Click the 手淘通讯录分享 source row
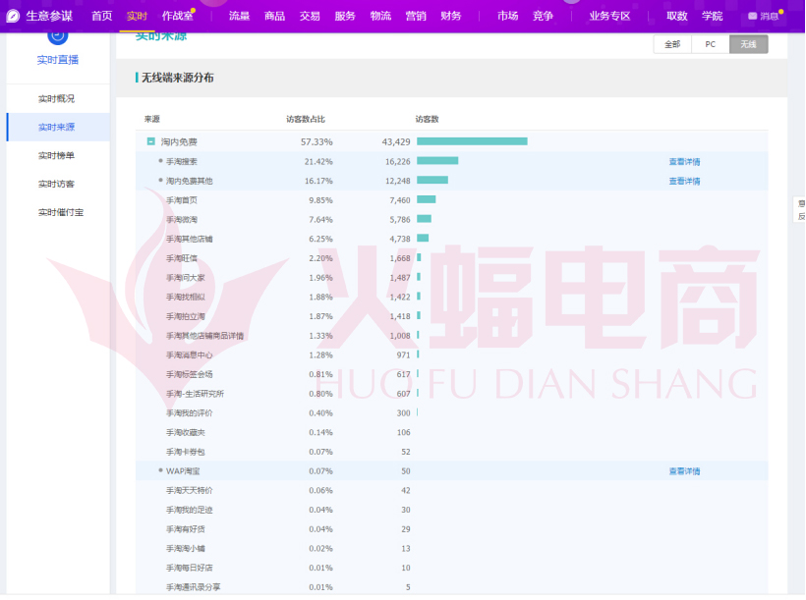Viewport: 806px width, 600px height. (452, 587)
